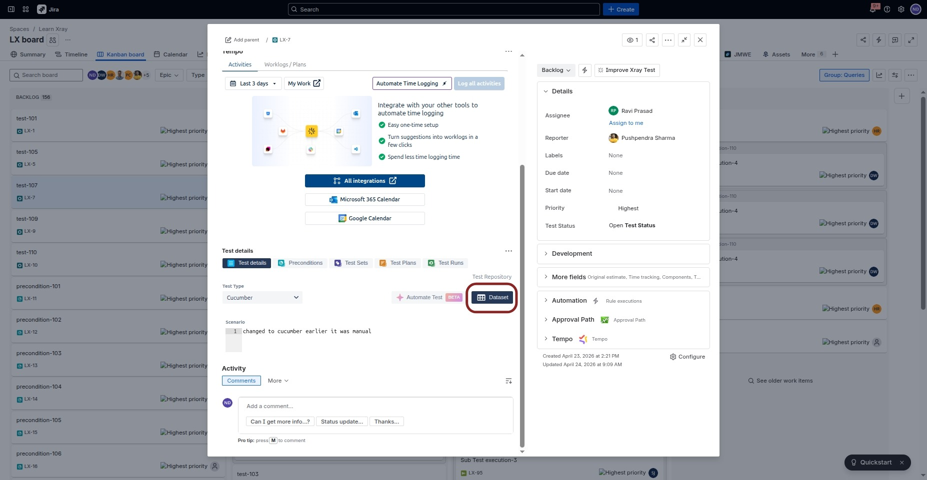The image size is (927, 480).
Task: Switch to the Activities tab
Action: [240, 65]
